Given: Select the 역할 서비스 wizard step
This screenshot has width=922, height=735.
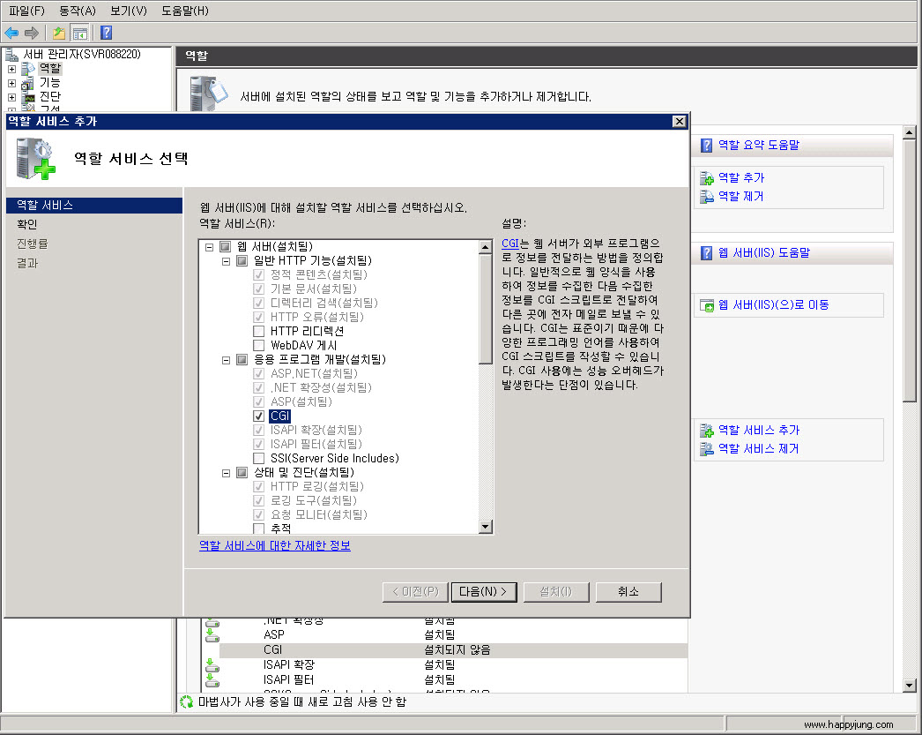Looking at the screenshot, I should point(94,206).
